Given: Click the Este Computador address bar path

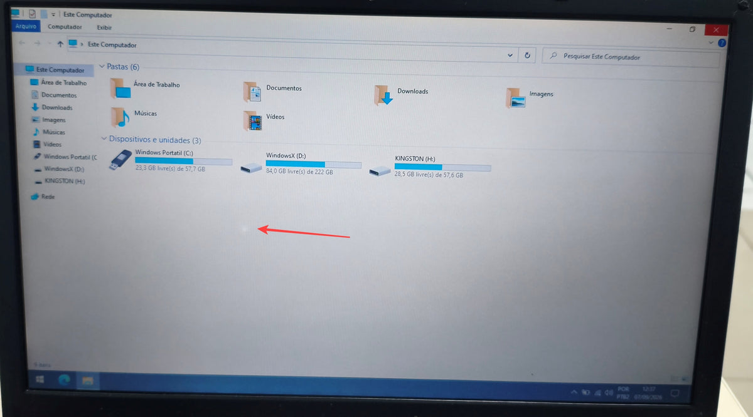Looking at the screenshot, I should click(x=112, y=45).
